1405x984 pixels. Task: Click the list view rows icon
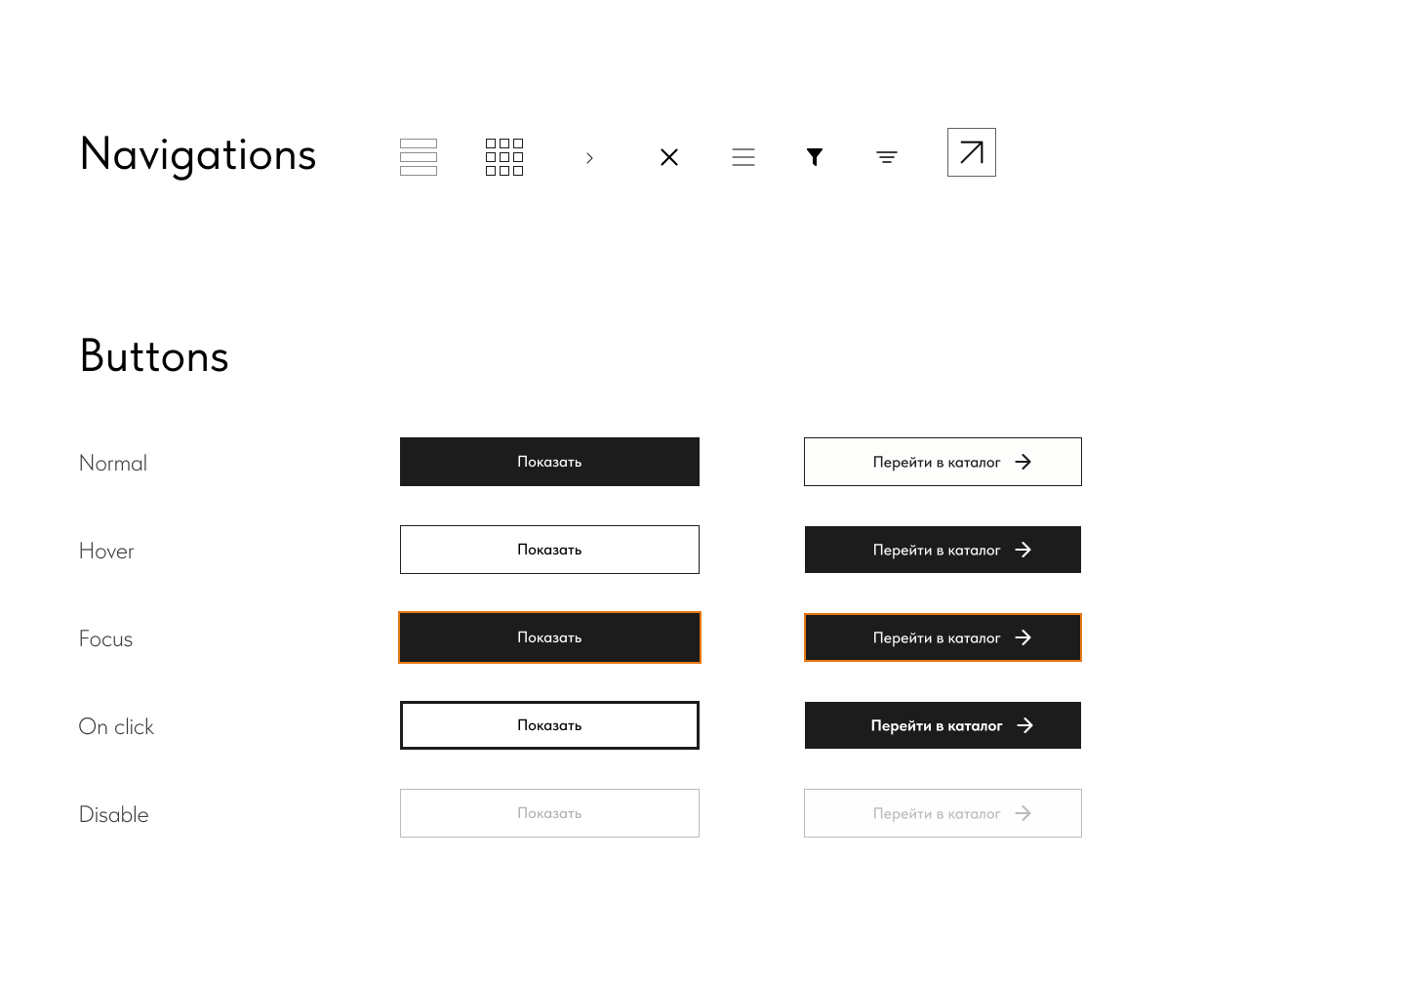coord(419,157)
